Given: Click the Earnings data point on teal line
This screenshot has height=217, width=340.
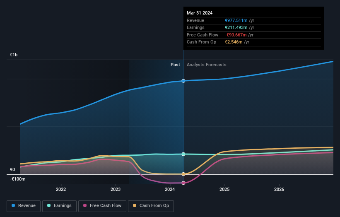Looking at the screenshot, I should click(x=183, y=154).
